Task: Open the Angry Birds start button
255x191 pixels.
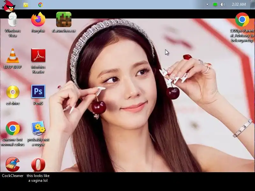Action: coord(9,6)
